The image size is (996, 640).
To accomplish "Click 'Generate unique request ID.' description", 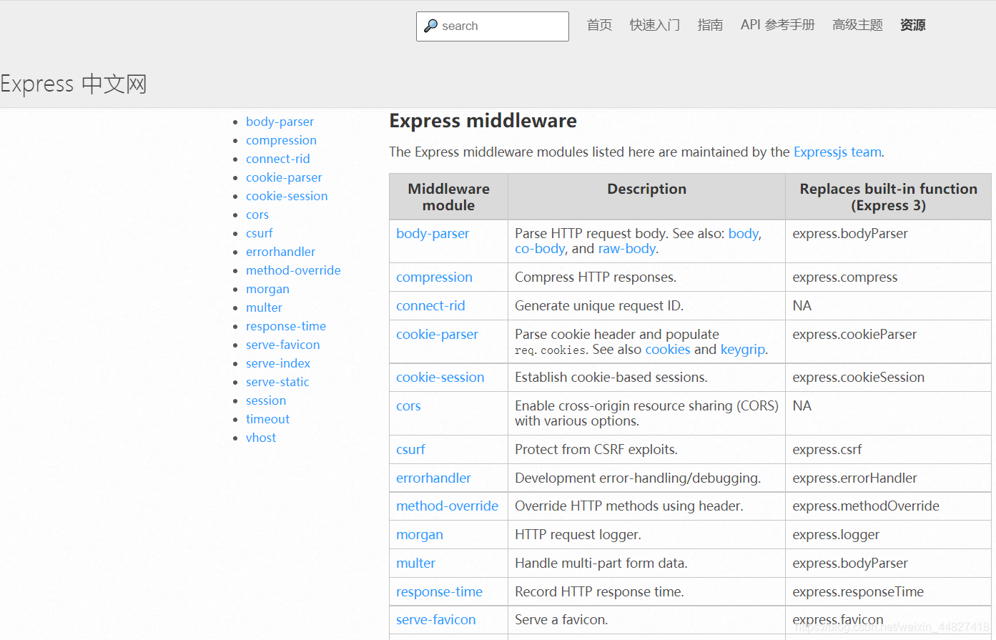I will tap(599, 305).
